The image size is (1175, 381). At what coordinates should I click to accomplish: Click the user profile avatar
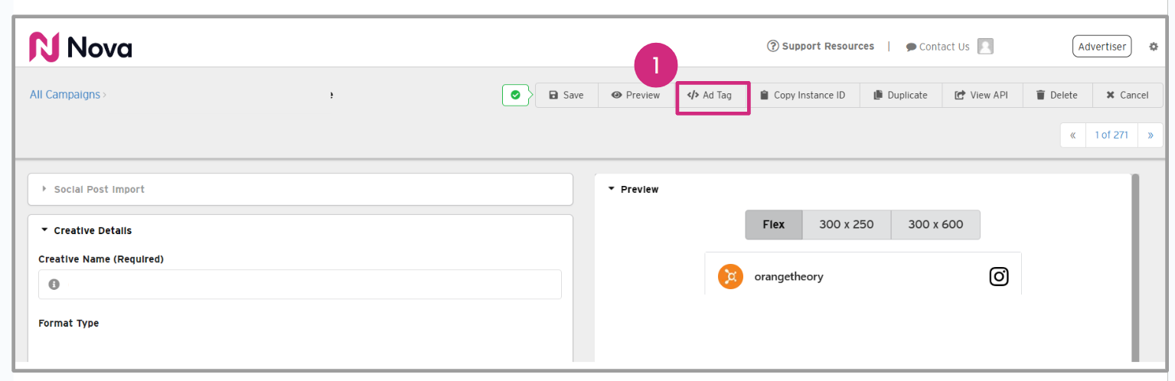point(985,47)
